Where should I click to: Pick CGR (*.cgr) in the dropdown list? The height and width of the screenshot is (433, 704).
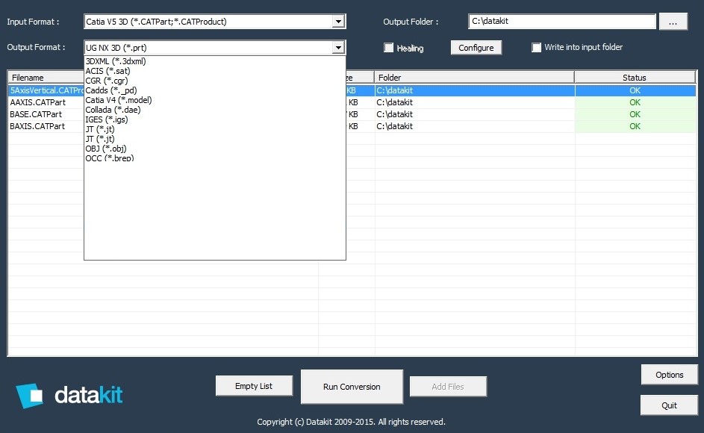[x=214, y=81]
